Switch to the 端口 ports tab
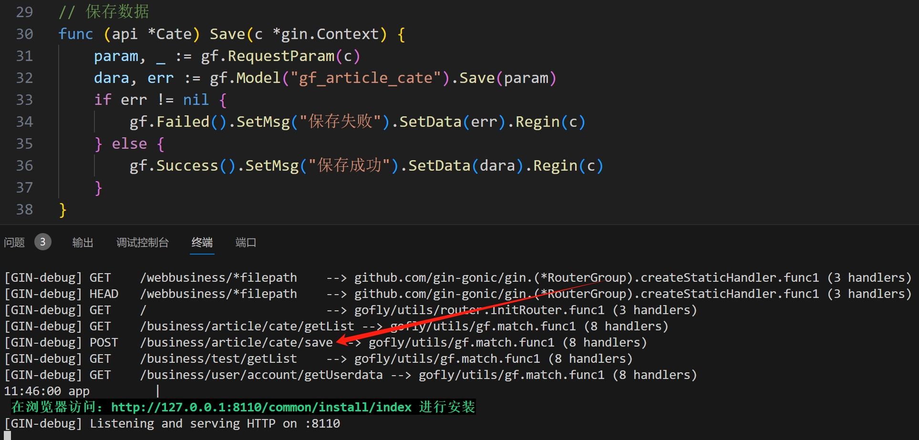This screenshot has height=440, width=919. 246,243
